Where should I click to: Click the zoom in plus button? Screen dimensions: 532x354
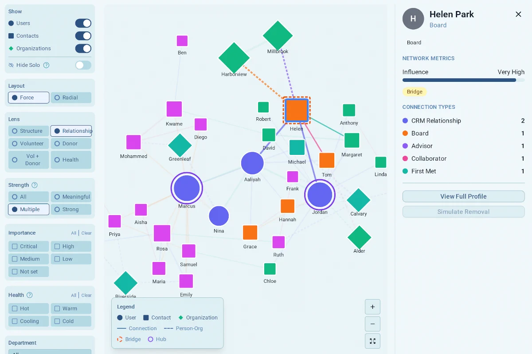(372, 307)
